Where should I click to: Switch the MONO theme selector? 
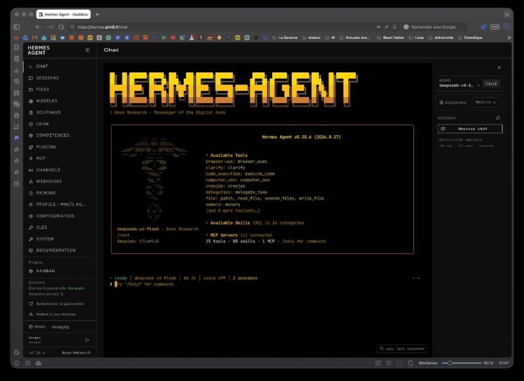(37, 327)
